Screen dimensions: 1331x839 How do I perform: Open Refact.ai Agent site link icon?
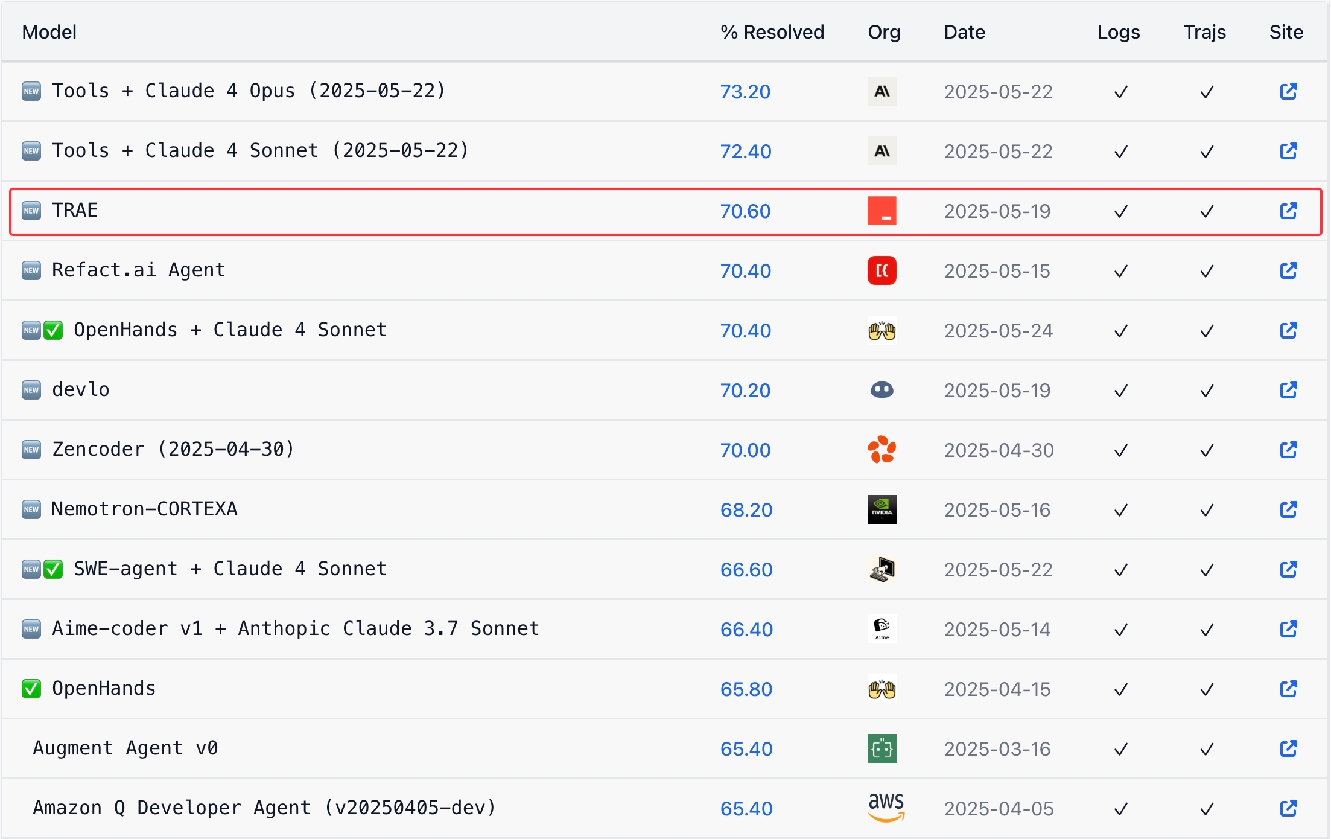click(1288, 270)
